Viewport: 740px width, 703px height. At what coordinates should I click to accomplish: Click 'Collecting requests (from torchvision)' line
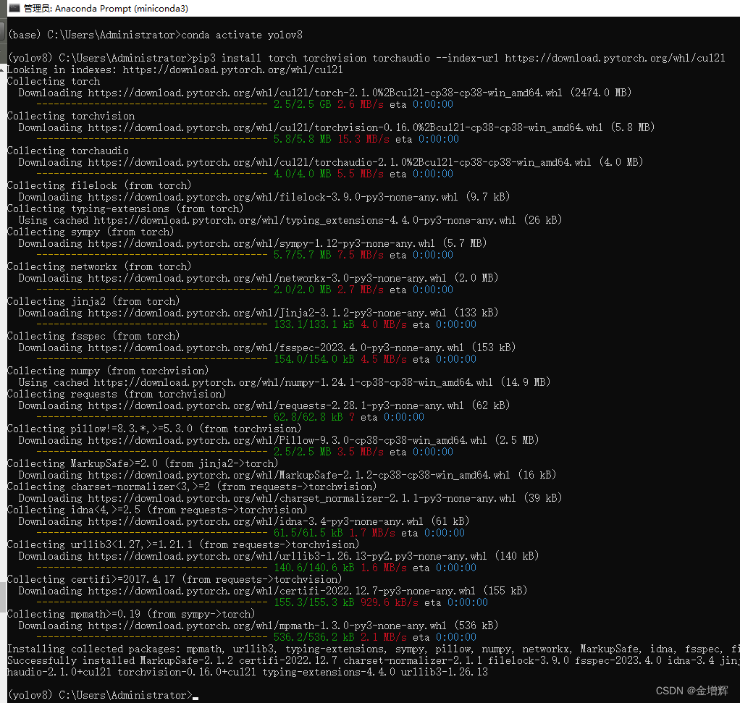[x=117, y=394]
